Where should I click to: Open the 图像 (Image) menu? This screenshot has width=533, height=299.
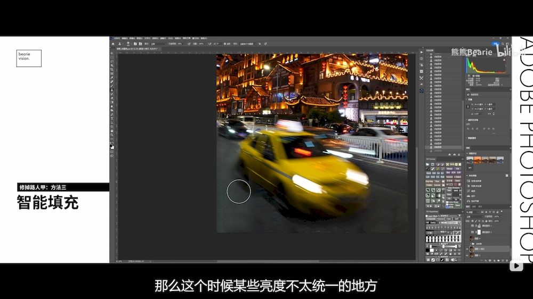[132, 38]
